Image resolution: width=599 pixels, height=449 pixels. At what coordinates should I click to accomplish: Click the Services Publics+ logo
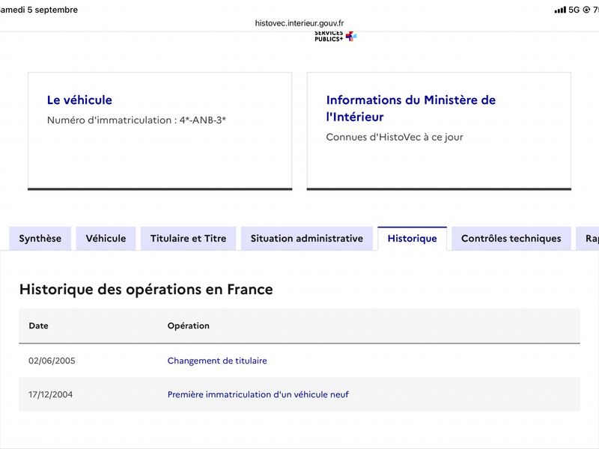click(335, 37)
